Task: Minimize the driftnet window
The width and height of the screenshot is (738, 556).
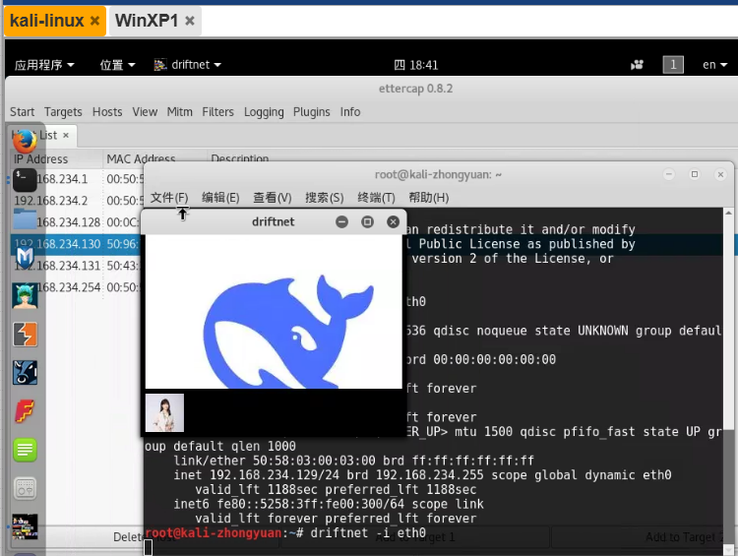Action: tap(342, 221)
